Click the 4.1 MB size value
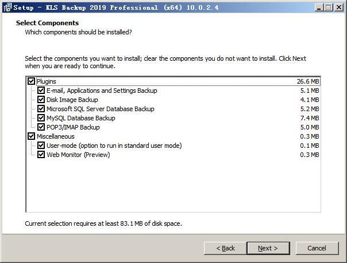Screen dimensions: 347x263 click(x=310, y=100)
